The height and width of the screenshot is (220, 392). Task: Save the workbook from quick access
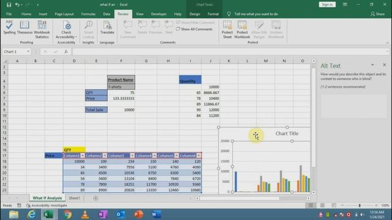coord(9,4)
